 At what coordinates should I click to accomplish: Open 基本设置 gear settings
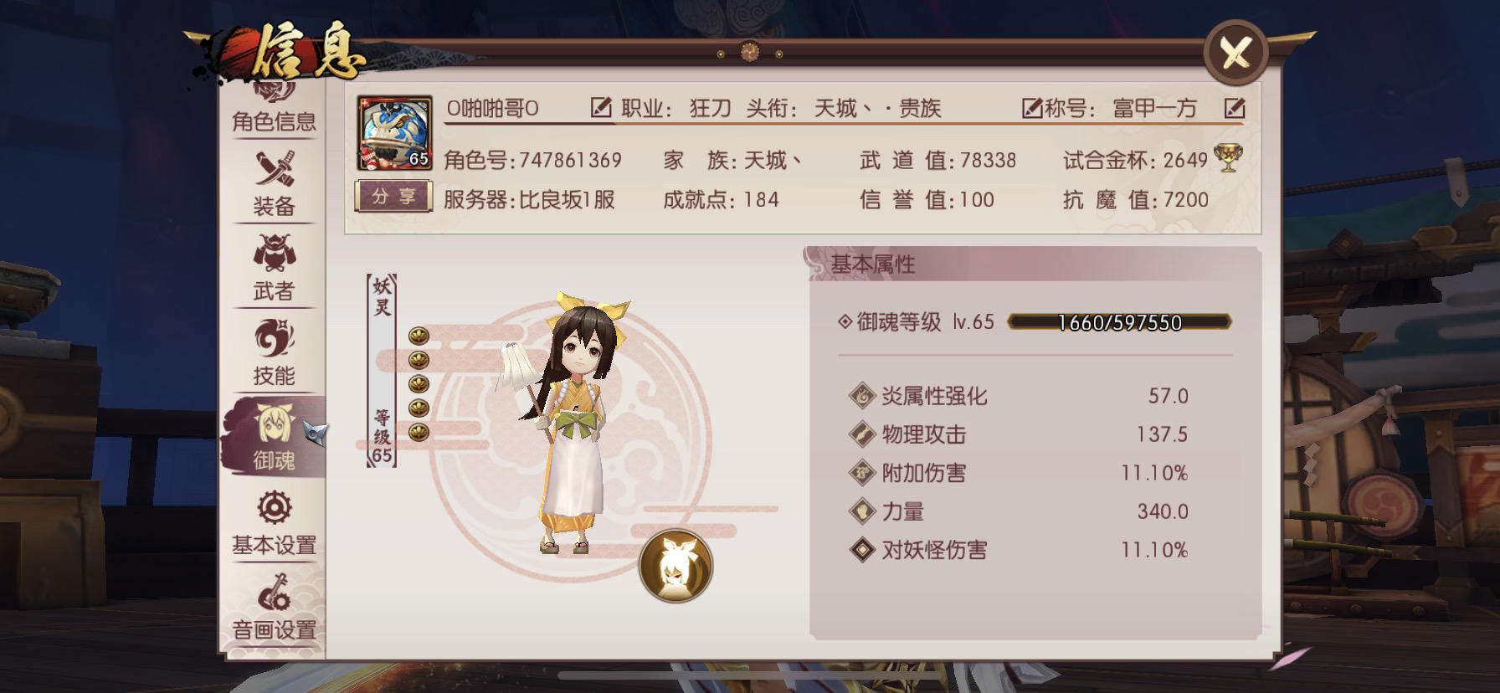coord(274,522)
